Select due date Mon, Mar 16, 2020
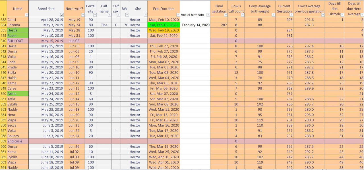 coord(164,125)
